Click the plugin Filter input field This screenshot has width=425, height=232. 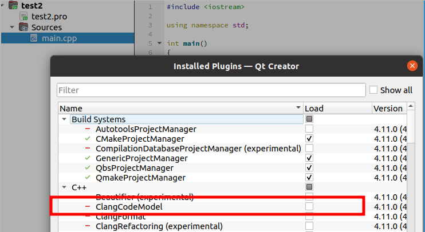211,90
